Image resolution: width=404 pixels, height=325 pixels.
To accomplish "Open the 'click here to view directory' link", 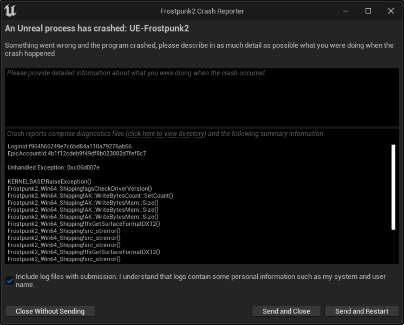I will 166,134.
